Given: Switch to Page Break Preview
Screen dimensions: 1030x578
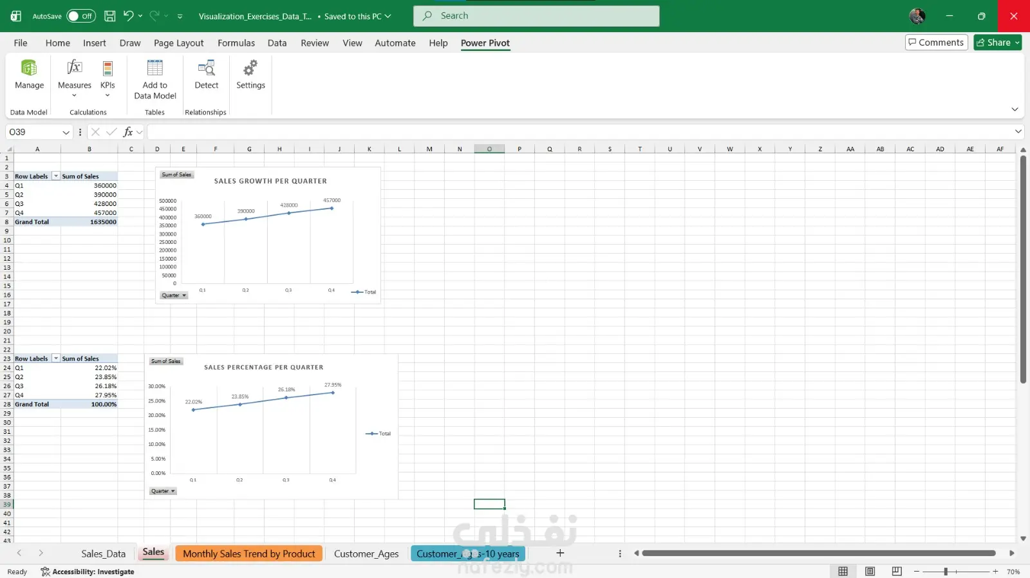Looking at the screenshot, I should [x=897, y=572].
